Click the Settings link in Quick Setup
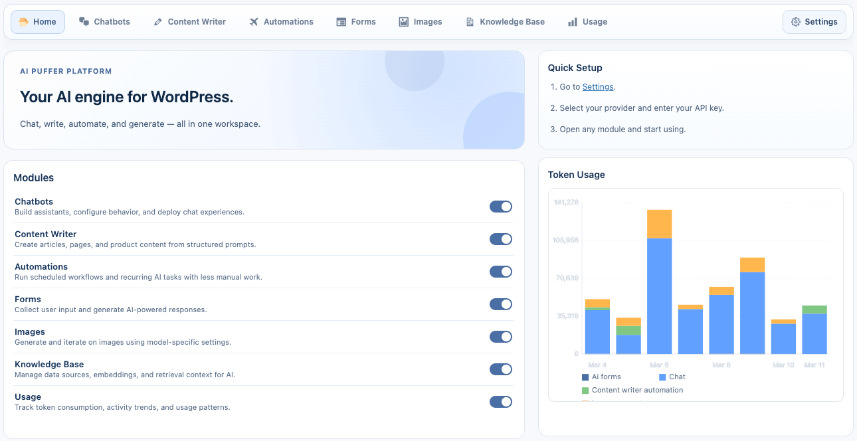Viewport: 857px width, 441px height. [598, 87]
